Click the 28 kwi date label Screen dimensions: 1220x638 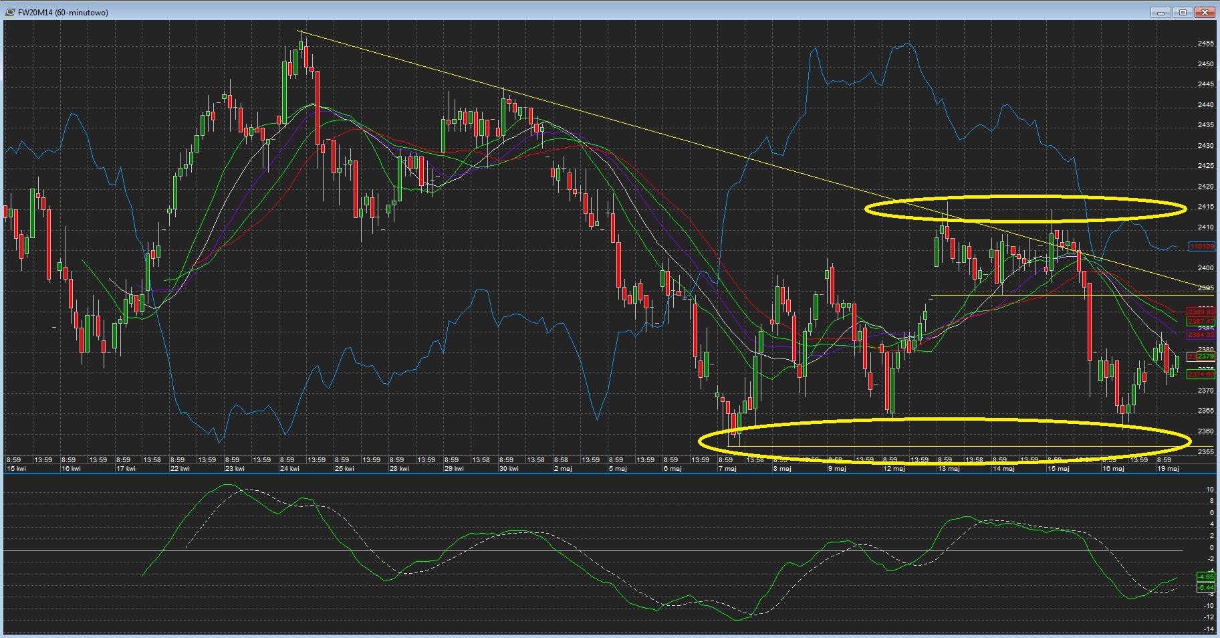pyautogui.click(x=399, y=469)
